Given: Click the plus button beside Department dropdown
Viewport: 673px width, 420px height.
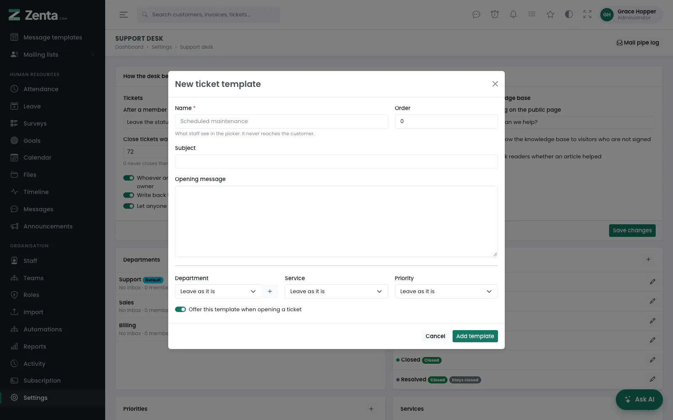Looking at the screenshot, I should [x=270, y=291].
